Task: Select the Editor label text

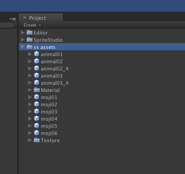Action: (41, 33)
